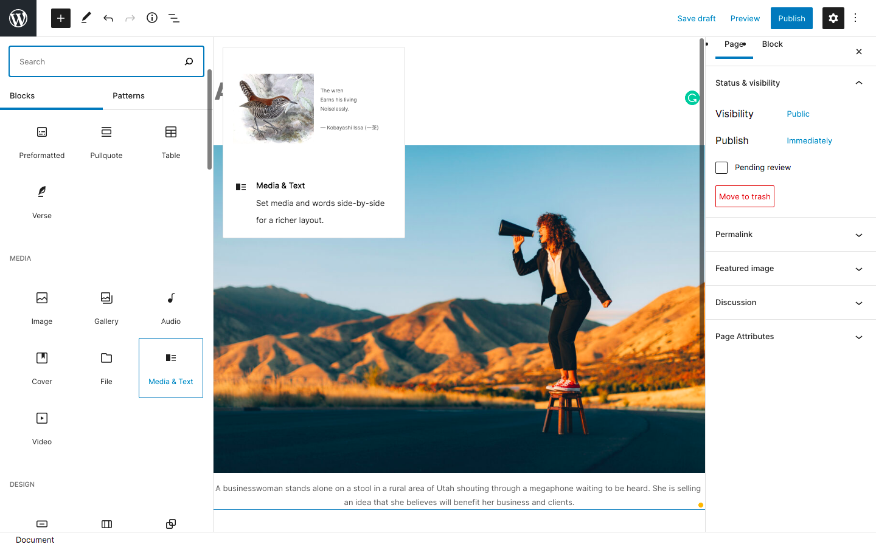Insert a Verse block
Image resolution: width=876 pixels, height=547 pixels.
[42, 203]
